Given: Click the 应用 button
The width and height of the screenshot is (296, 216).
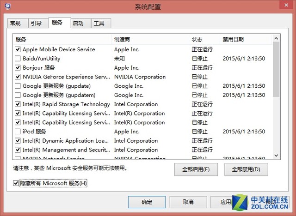Looking at the screenshot, I should 226,202.
